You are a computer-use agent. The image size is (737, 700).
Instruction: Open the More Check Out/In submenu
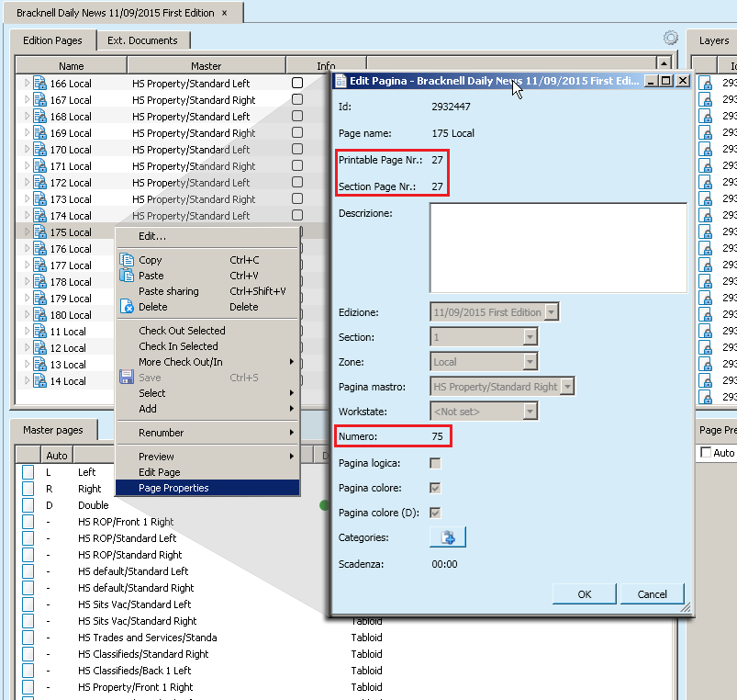tap(207, 362)
